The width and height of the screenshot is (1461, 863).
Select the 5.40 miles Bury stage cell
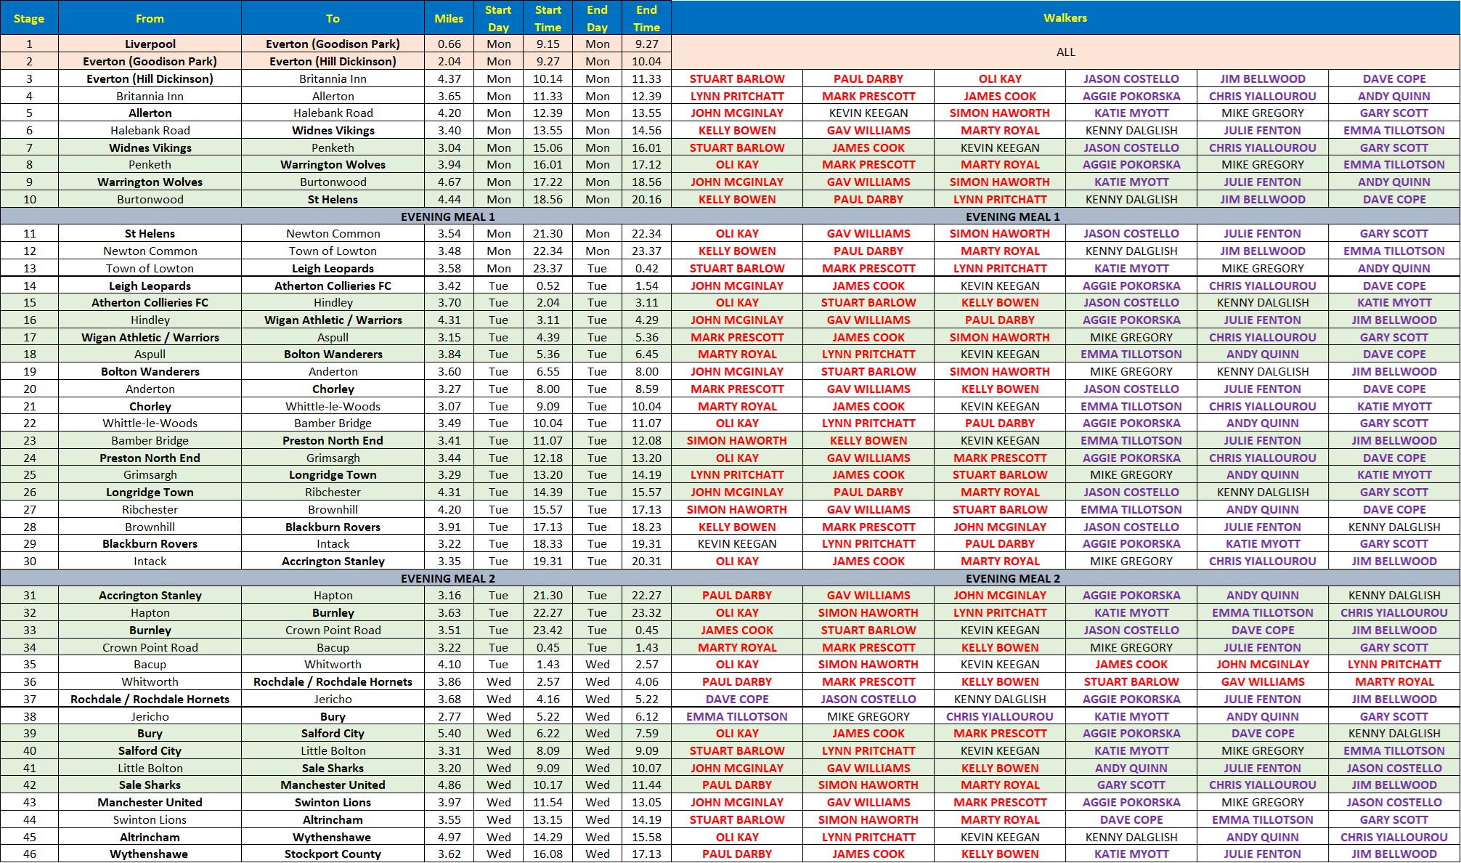pyautogui.click(x=449, y=734)
